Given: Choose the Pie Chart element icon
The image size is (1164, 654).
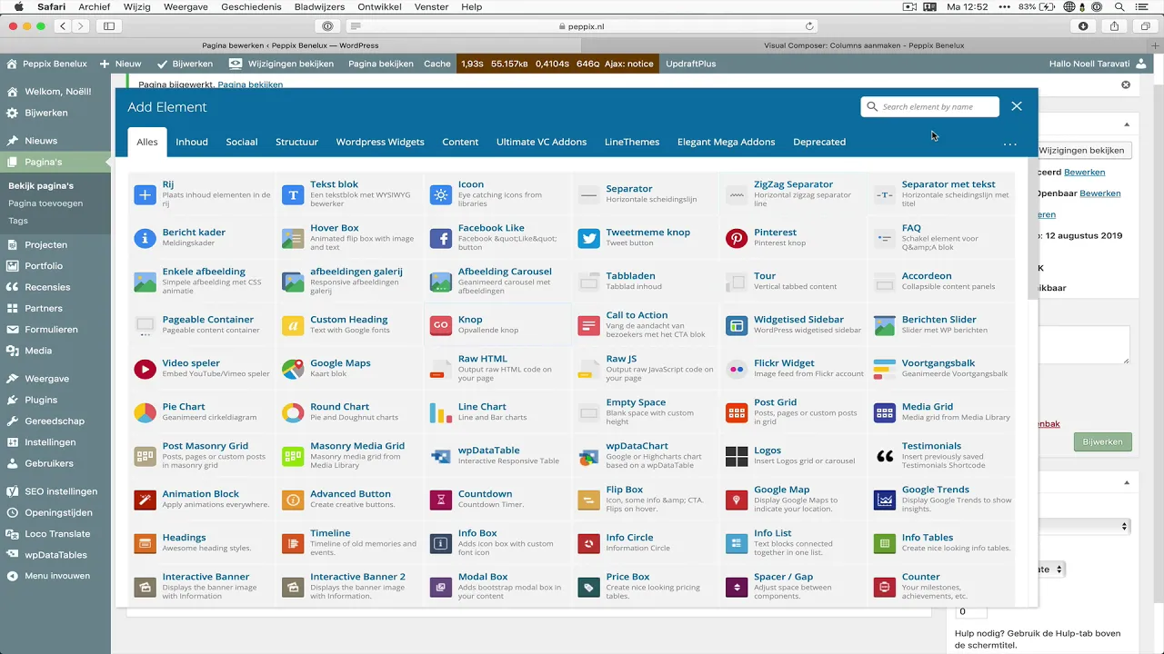Looking at the screenshot, I should (145, 412).
